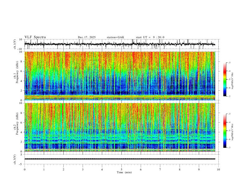Click the "5" tick on the Time axis
The width and height of the screenshot is (246, 190).
[121, 170]
